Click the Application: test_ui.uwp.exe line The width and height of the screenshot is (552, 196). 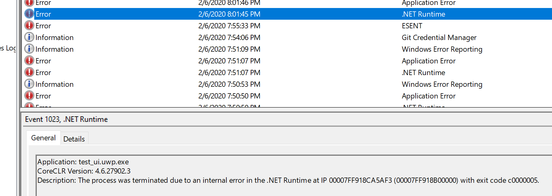pyautogui.click(x=83, y=162)
